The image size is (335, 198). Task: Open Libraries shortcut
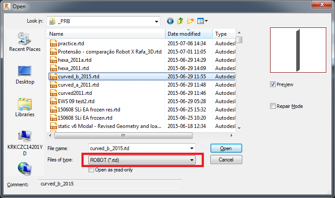click(25, 107)
